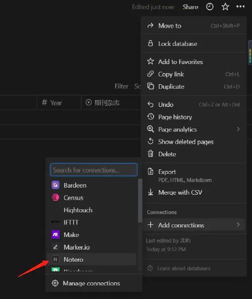The height and width of the screenshot is (299, 252).
Task: Select Undo in the menu
Action: point(194,104)
